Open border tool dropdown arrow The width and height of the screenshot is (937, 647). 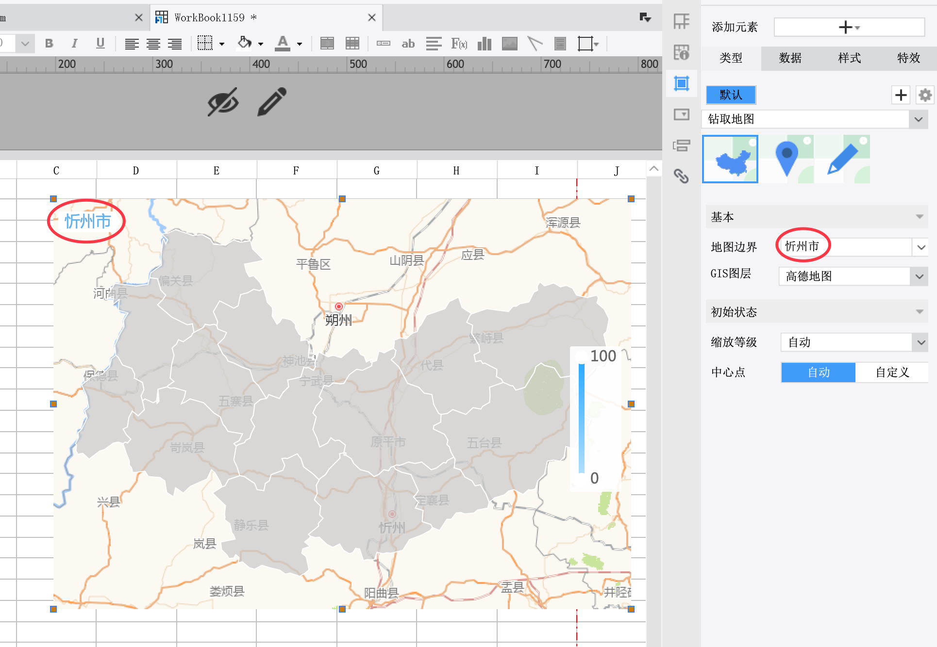(222, 44)
